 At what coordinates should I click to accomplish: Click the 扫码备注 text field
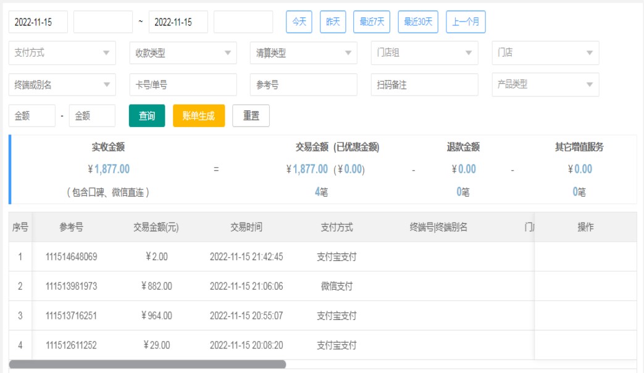point(424,84)
